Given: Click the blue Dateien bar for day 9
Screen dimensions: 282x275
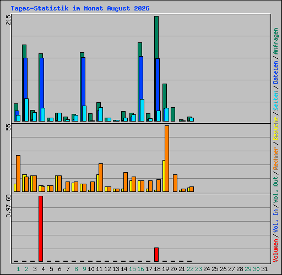Looking at the screenshot, I should pos(83,81).
